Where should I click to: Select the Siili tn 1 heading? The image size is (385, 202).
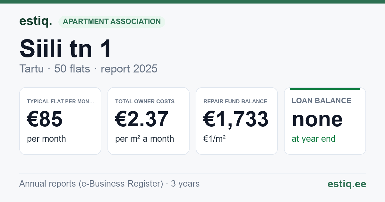click(x=66, y=48)
